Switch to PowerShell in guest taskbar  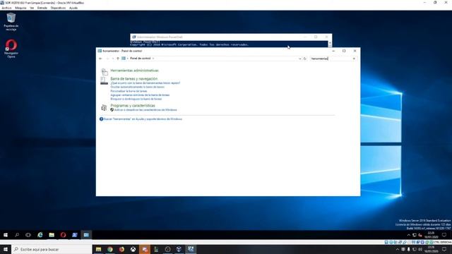click(x=75, y=235)
